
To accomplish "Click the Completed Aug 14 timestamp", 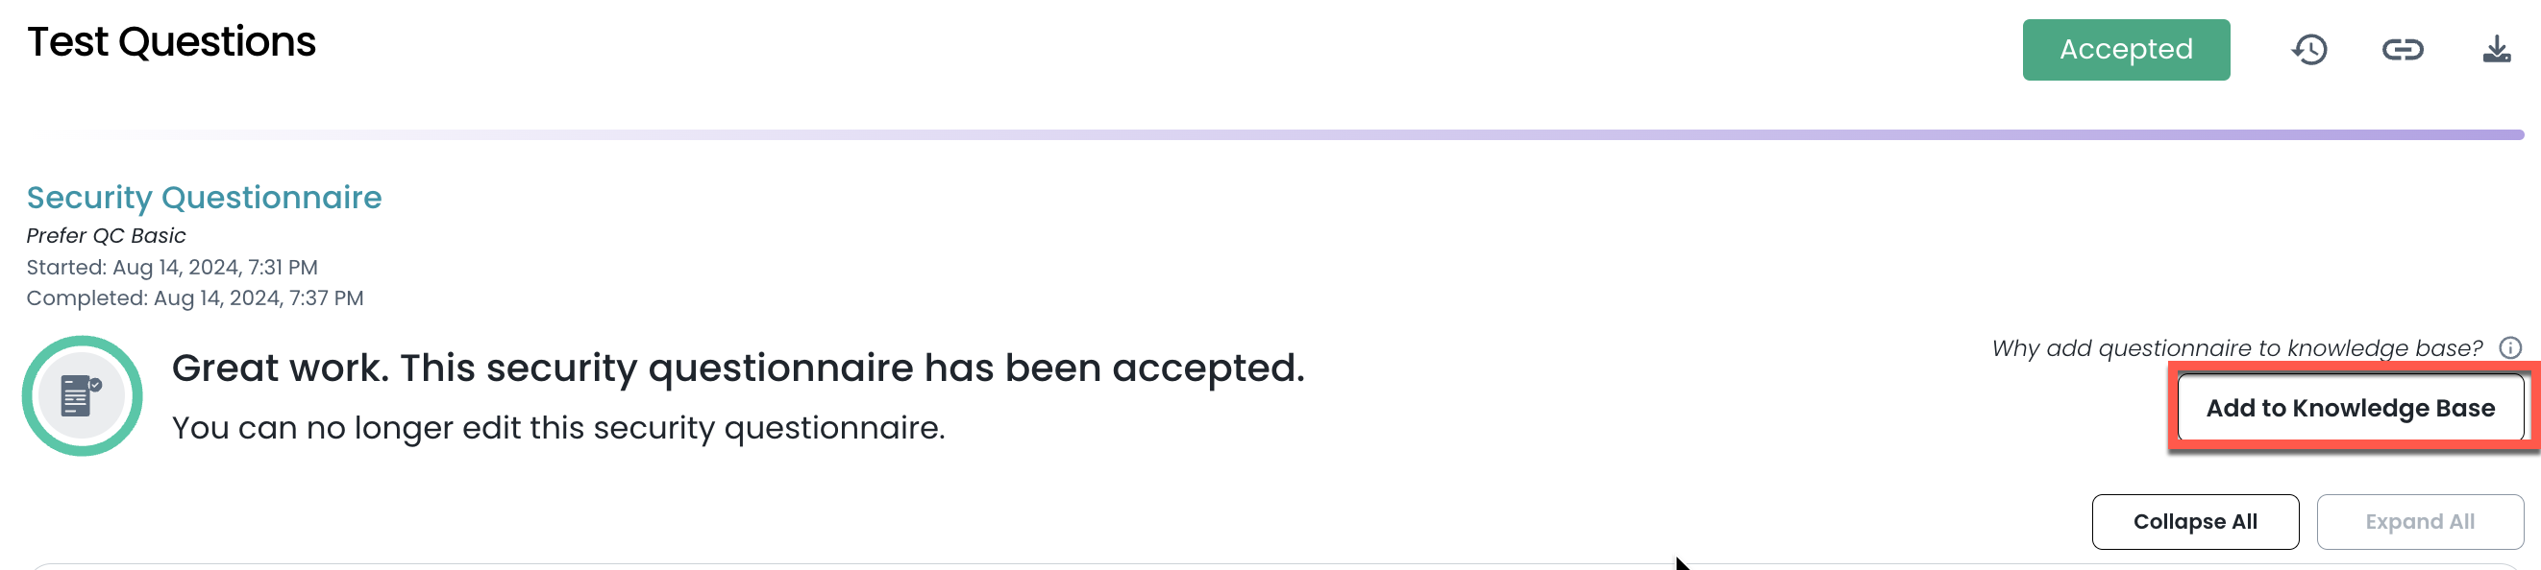I will click(195, 298).
